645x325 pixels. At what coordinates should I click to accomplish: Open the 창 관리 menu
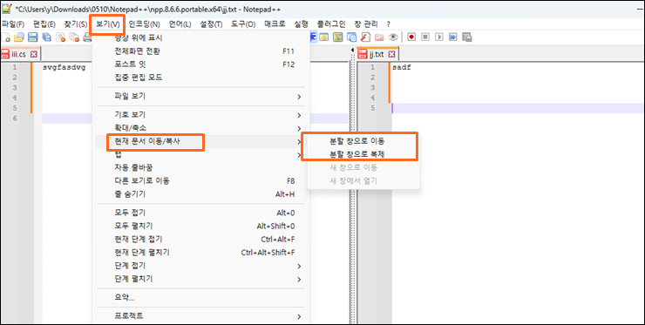point(365,24)
